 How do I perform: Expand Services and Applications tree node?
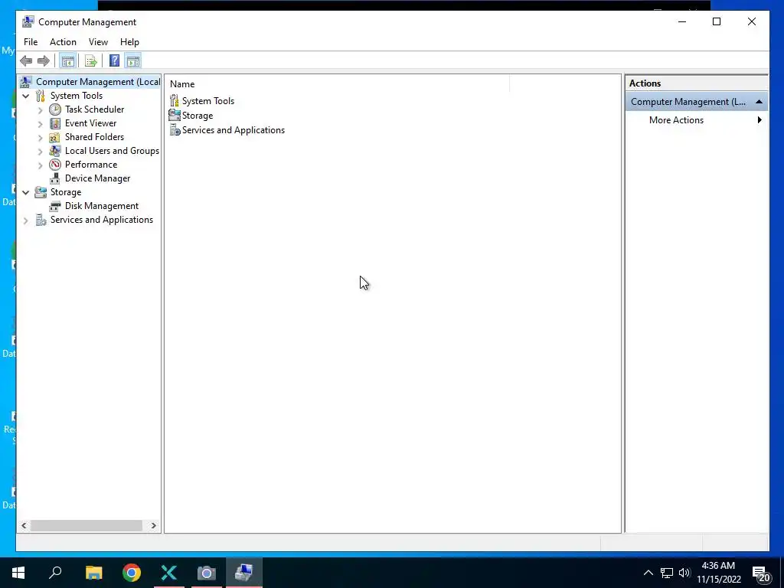26,220
